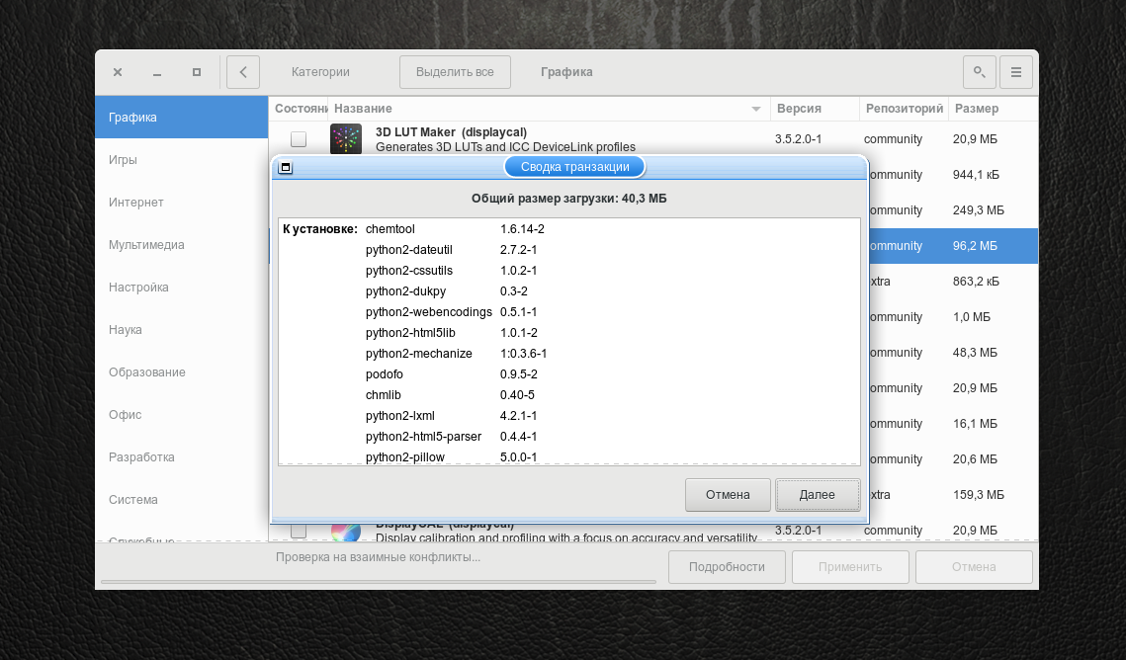The height and width of the screenshot is (660, 1126).
Task: Click Далее in the transaction summary
Action: [x=818, y=495]
